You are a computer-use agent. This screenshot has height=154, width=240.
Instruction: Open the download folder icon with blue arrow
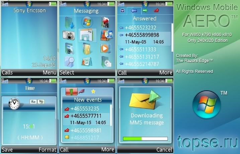(70, 23)
